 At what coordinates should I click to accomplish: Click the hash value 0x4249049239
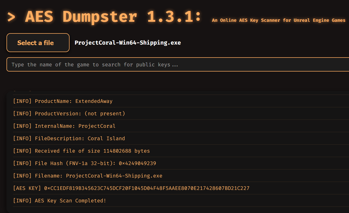[x=138, y=163]
